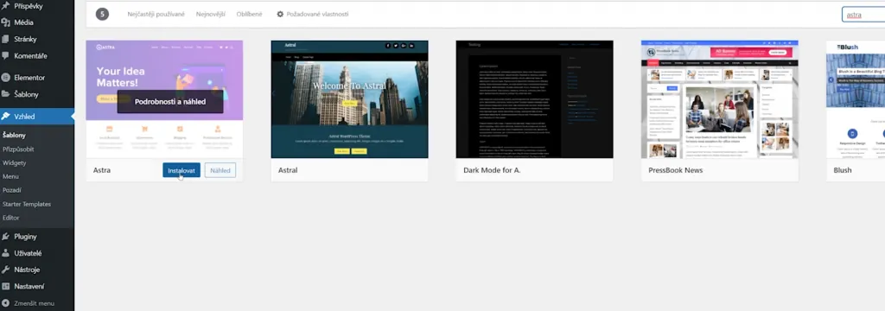Screen dimensions: 885x311
Task: Open the PressBook News theme thumbnail
Action: click(720, 99)
